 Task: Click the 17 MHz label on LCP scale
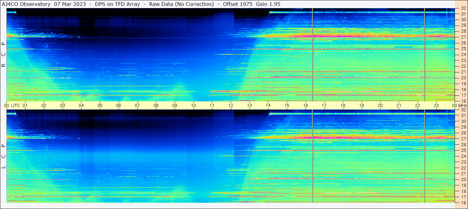coord(463,197)
